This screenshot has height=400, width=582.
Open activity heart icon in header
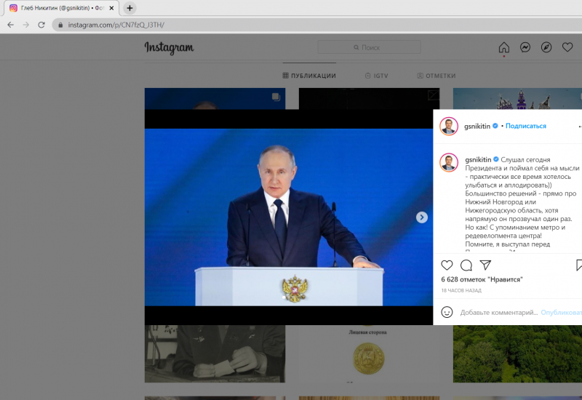[567, 47]
